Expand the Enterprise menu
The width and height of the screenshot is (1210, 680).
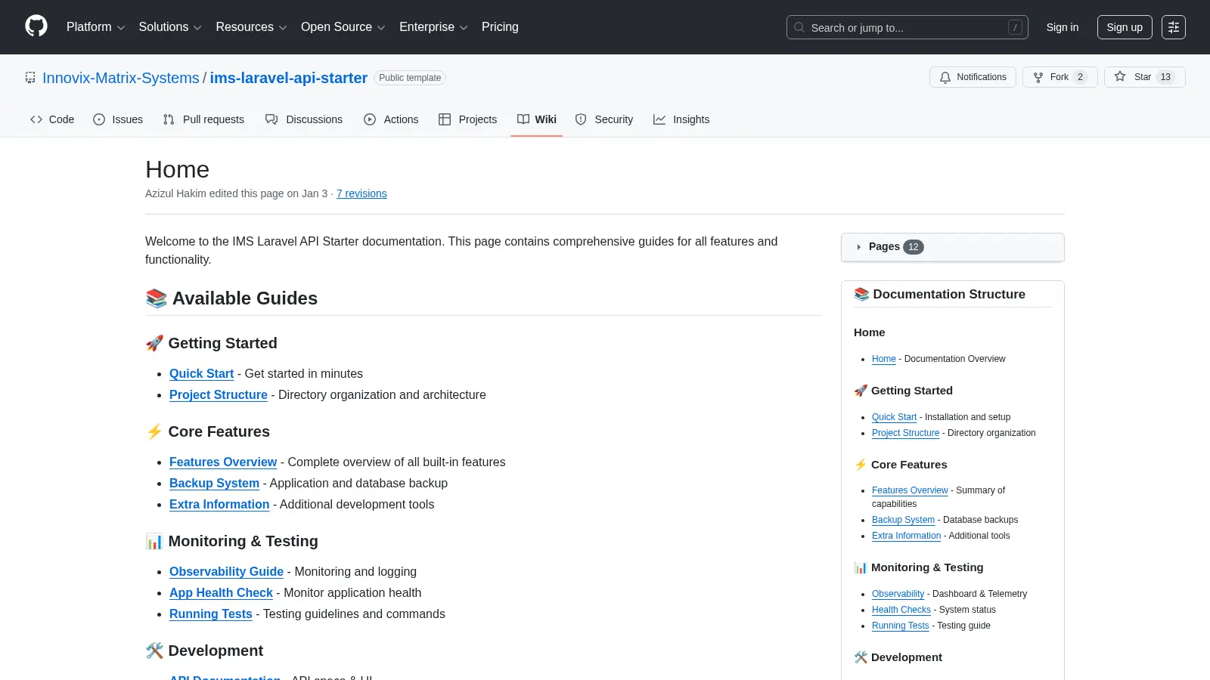pyautogui.click(x=433, y=27)
